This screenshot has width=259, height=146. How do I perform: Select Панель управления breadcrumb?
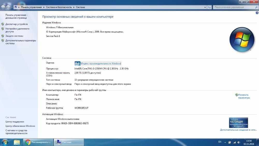tap(31, 7)
